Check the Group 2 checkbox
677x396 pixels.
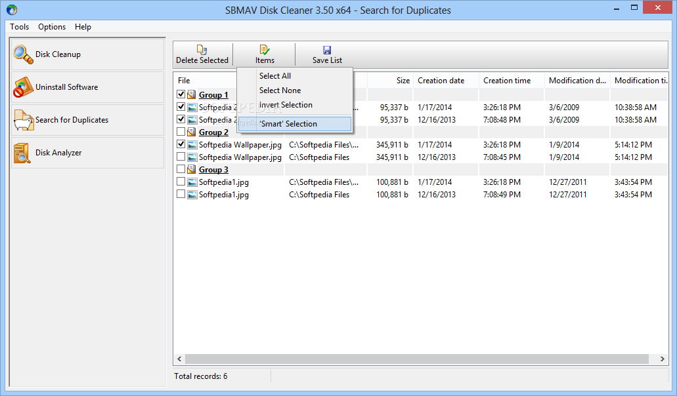coord(181,132)
